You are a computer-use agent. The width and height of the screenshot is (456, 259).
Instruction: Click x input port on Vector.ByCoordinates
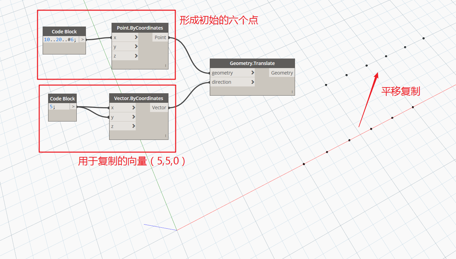[123, 108]
